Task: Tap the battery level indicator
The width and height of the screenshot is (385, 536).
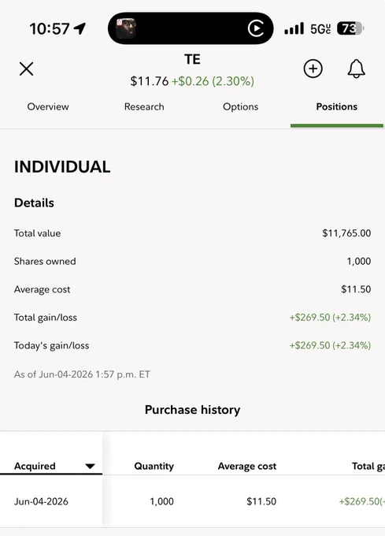Action: tap(350, 28)
